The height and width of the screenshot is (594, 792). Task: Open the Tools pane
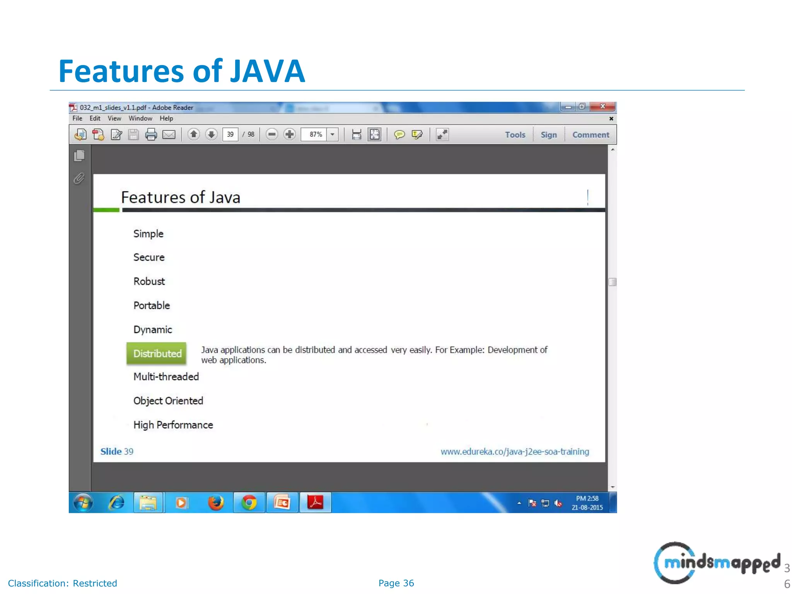515,135
